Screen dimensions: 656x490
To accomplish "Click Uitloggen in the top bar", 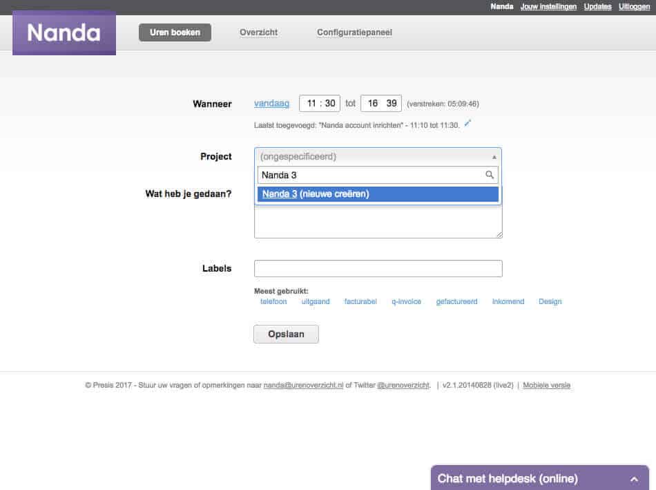I will [x=634, y=6].
